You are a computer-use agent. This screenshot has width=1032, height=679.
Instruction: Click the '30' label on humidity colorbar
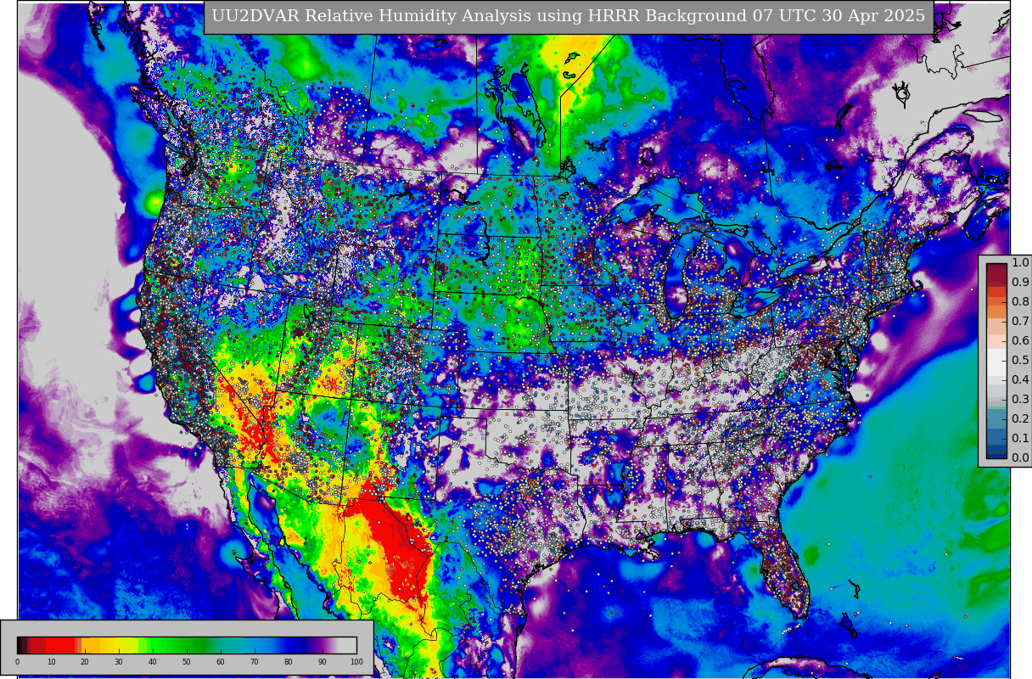[119, 662]
